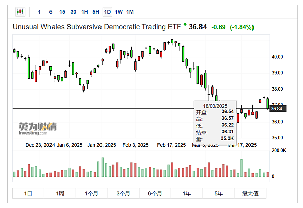
Task: Set range to 最大值
Action: pyautogui.click(x=250, y=193)
